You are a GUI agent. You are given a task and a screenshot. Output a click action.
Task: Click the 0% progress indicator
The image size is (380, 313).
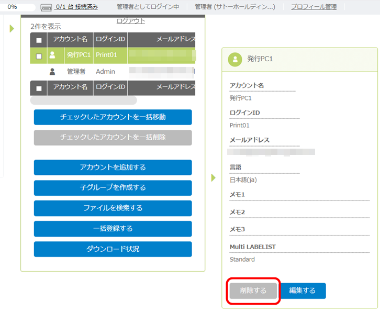pyautogui.click(x=12, y=7)
